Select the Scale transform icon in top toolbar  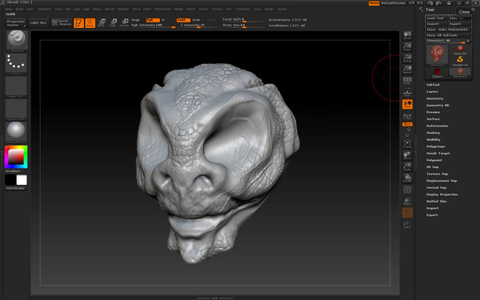tap(114, 22)
